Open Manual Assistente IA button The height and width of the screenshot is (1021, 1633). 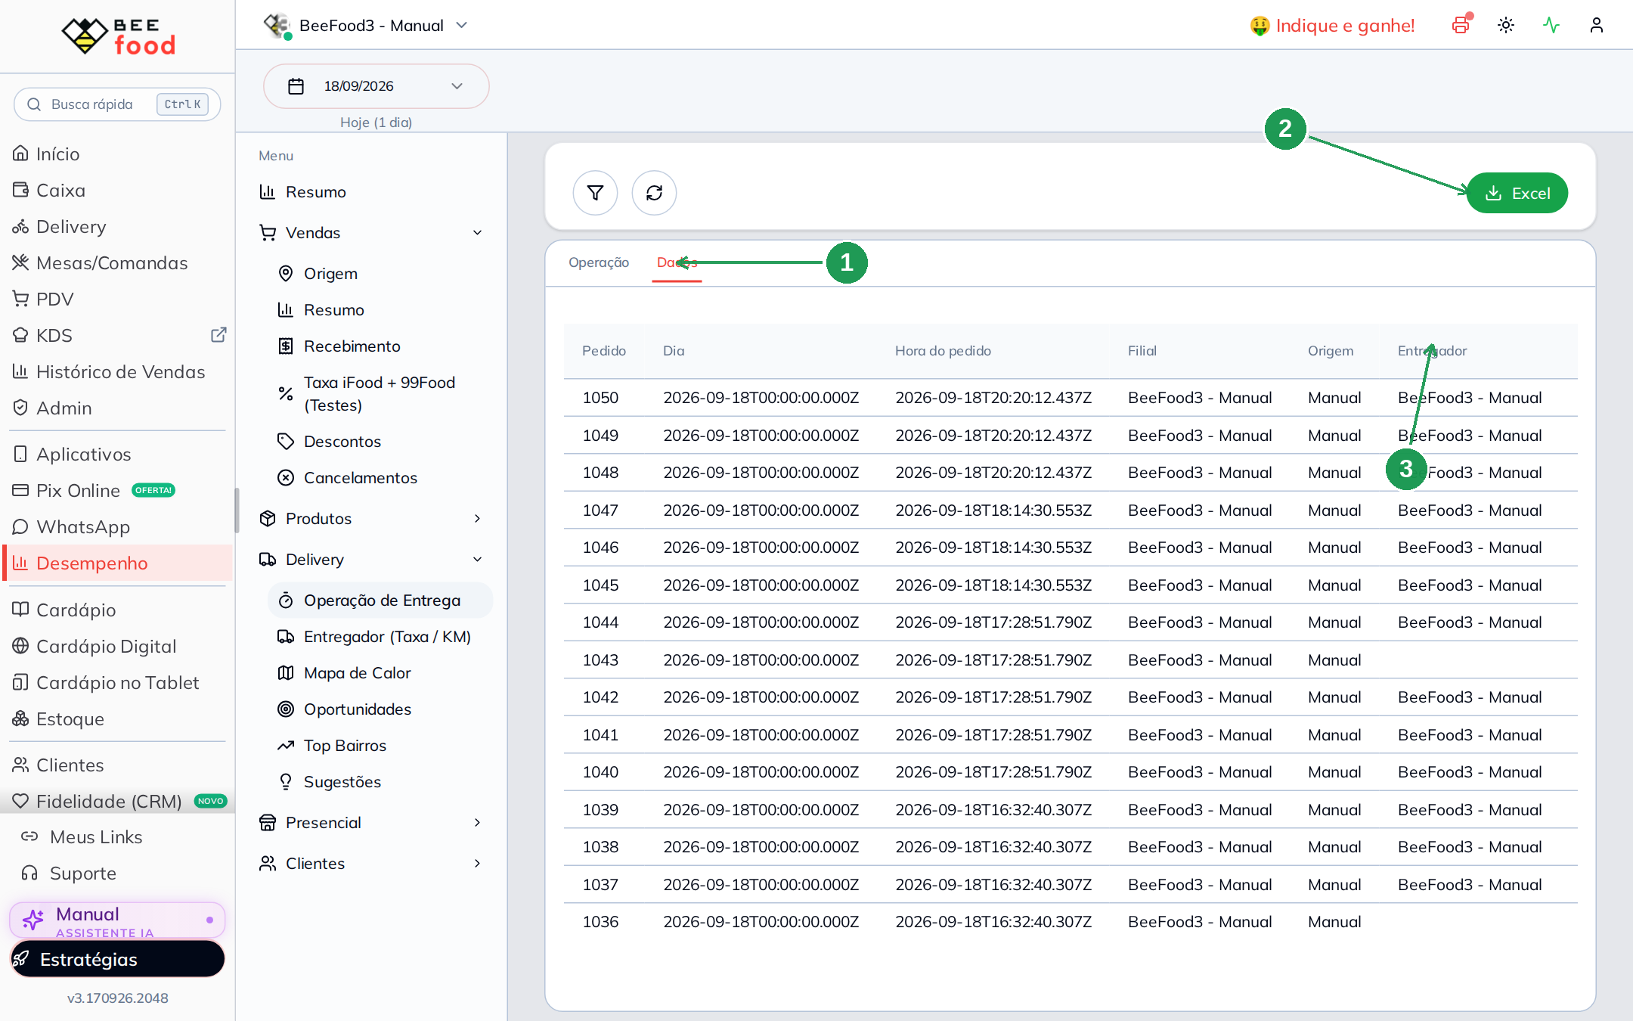pyautogui.click(x=117, y=920)
